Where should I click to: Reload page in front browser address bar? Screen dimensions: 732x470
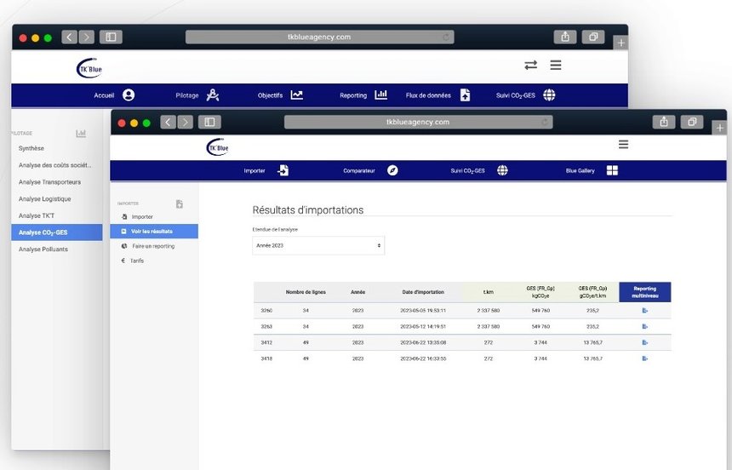coord(545,122)
